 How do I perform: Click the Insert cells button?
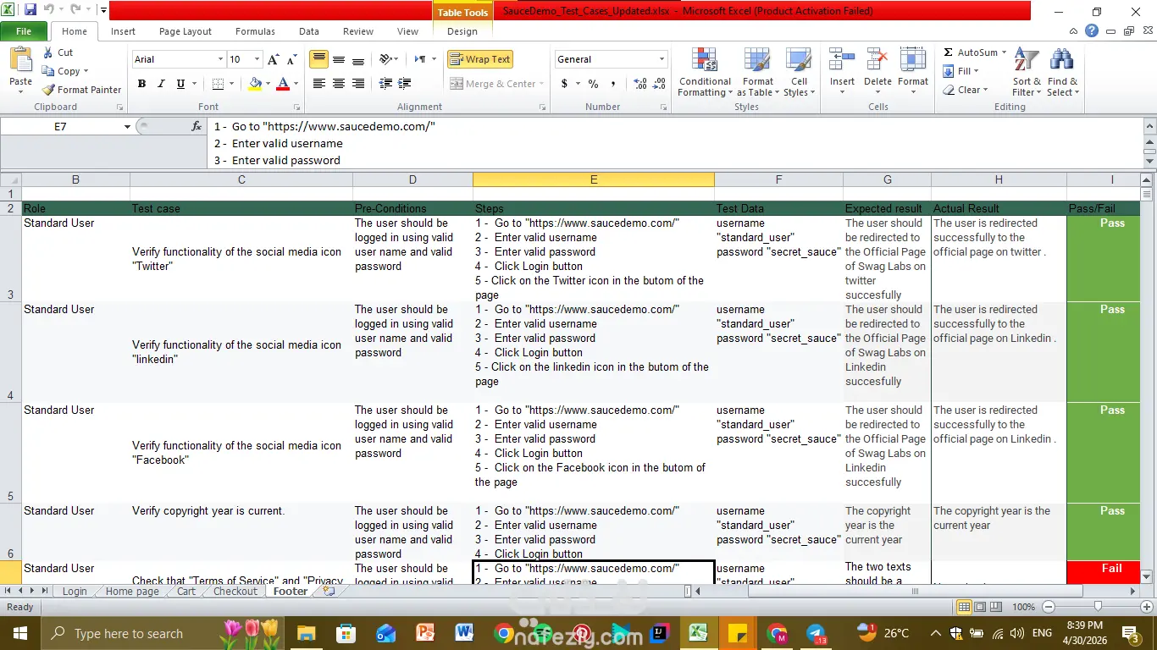[x=842, y=73]
